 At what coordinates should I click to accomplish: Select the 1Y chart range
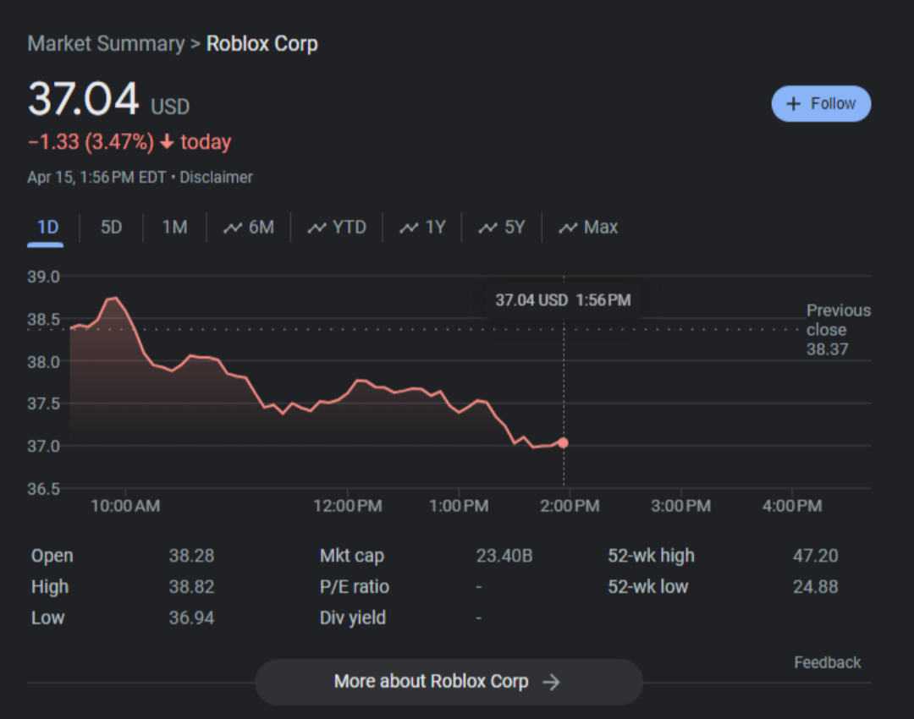click(422, 228)
